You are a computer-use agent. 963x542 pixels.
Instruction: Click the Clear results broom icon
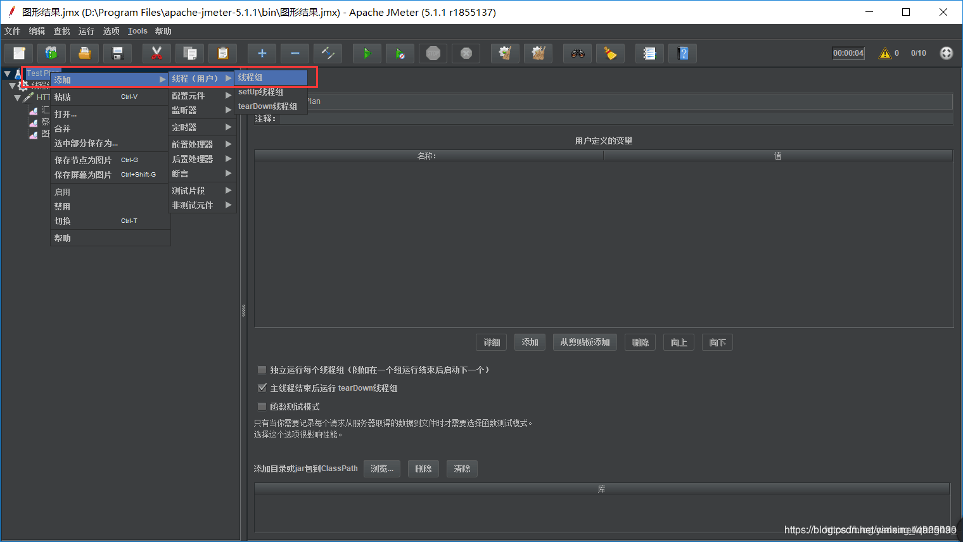[505, 53]
